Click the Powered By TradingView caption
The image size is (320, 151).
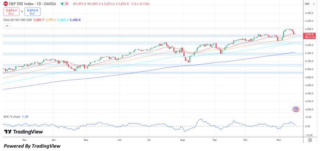tap(32, 146)
